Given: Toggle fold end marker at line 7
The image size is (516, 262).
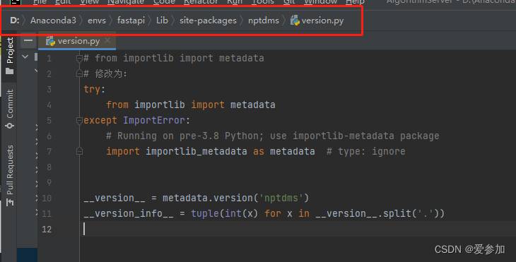Looking at the screenshot, I should pyautogui.click(x=79, y=151).
